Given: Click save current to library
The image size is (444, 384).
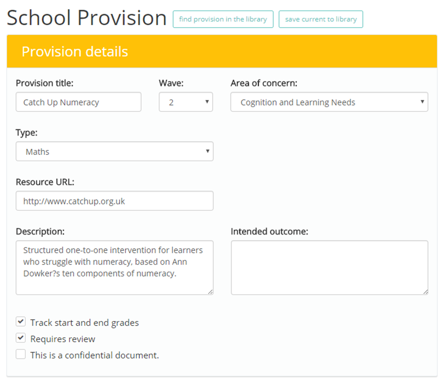Looking at the screenshot, I should [x=321, y=19].
